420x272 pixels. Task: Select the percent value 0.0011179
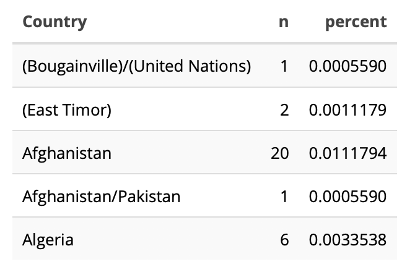click(x=348, y=110)
